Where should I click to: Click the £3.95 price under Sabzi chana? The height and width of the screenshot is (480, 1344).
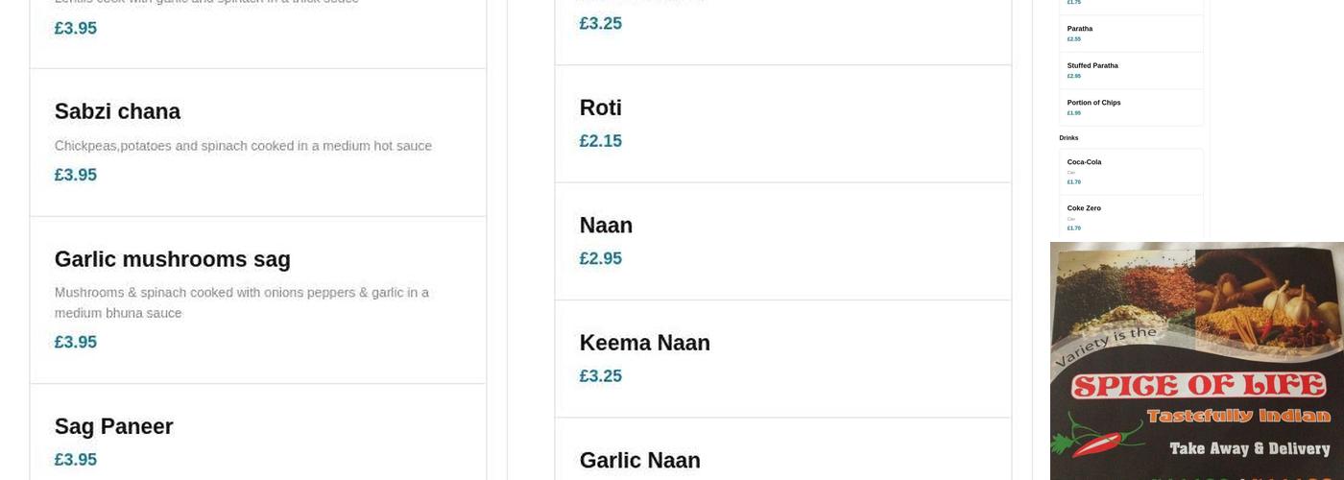coord(76,176)
